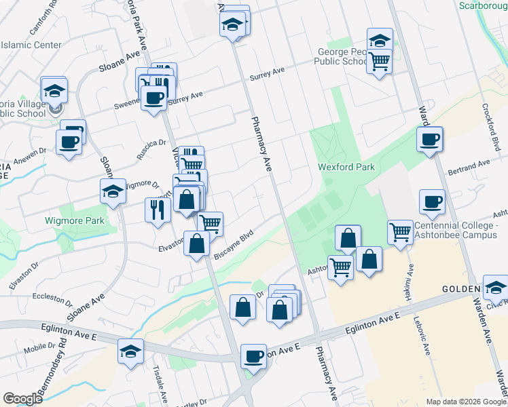
Task: Click the Wexford Park label
Action: [x=346, y=167]
